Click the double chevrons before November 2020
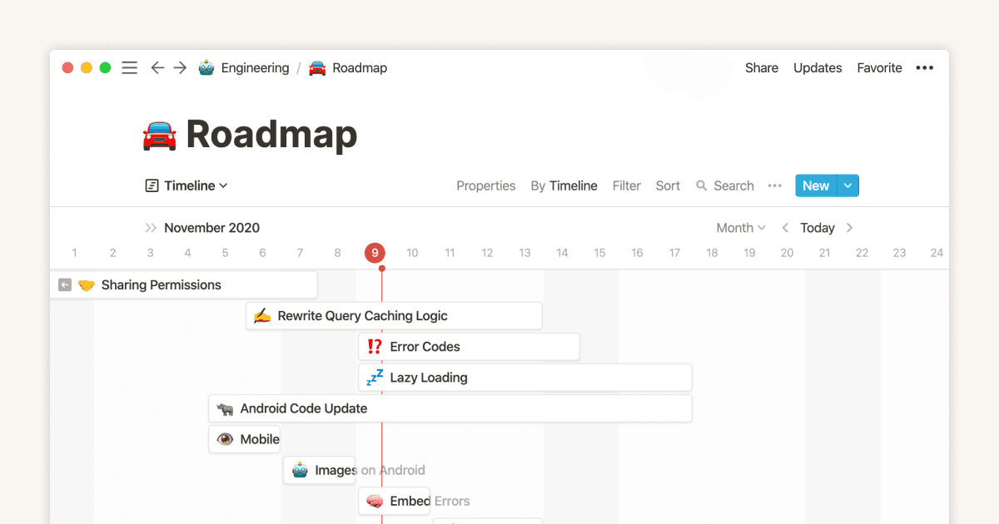The height and width of the screenshot is (524, 999). pos(152,227)
